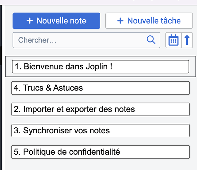The width and height of the screenshot is (197, 170).
Task: Select note 3. Synchroniser vos notes
Action: pos(101,131)
